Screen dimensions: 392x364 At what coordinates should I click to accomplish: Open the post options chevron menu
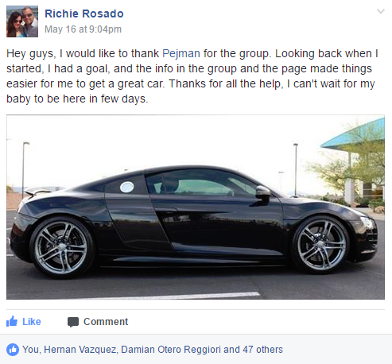tap(381, 11)
